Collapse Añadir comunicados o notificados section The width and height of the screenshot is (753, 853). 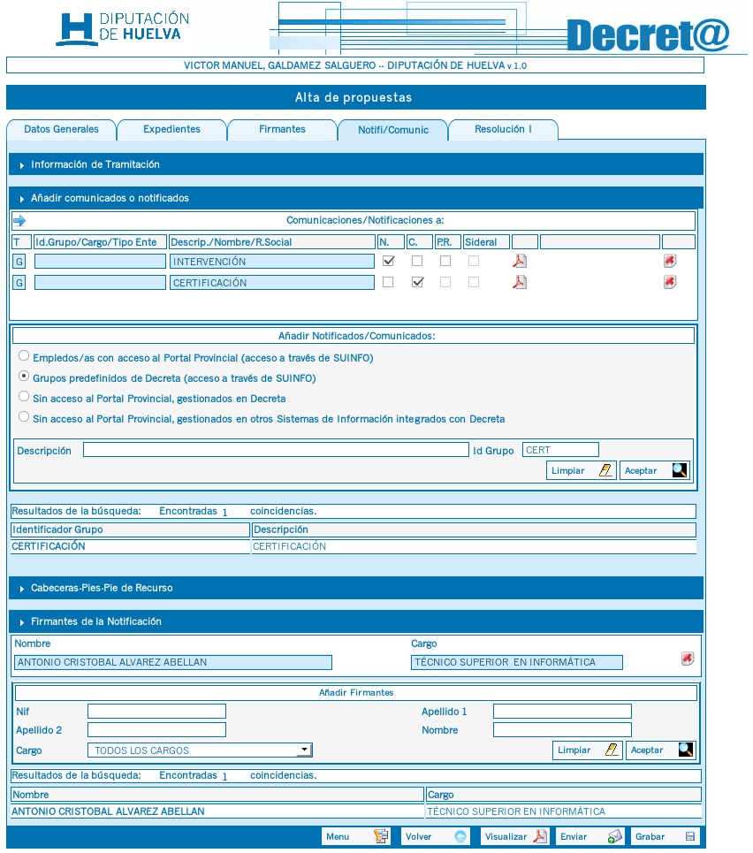(x=356, y=198)
